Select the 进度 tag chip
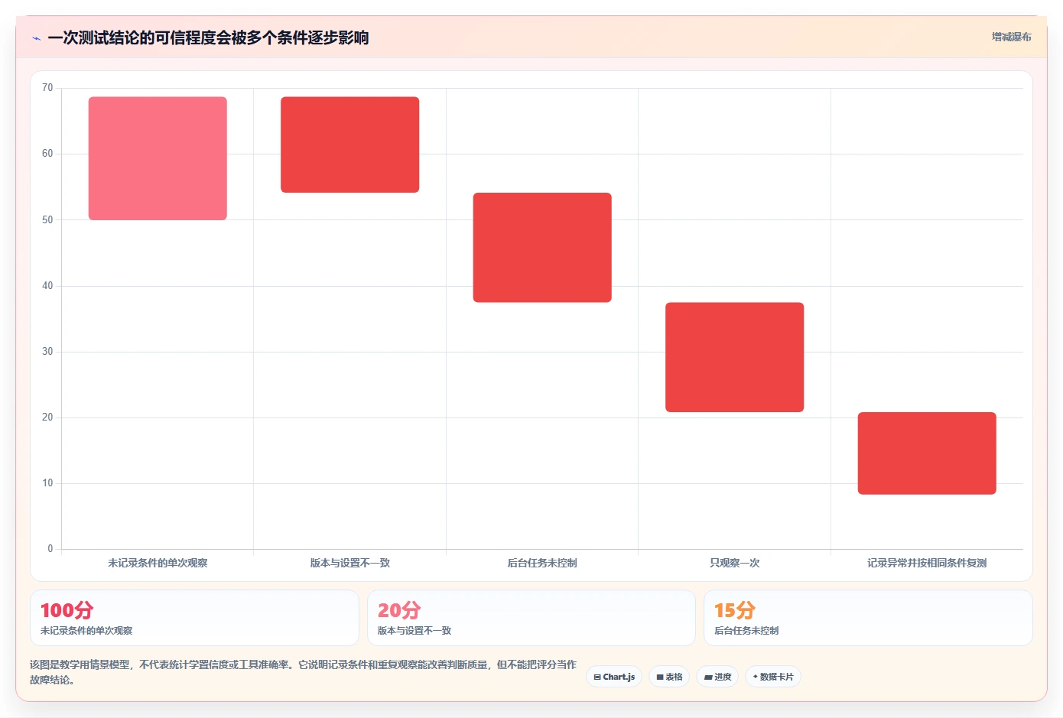1063x718 pixels. (x=717, y=677)
